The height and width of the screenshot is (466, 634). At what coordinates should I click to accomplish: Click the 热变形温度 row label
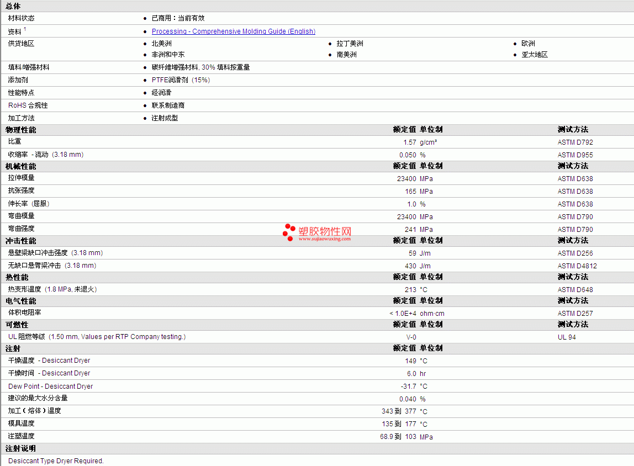52,289
